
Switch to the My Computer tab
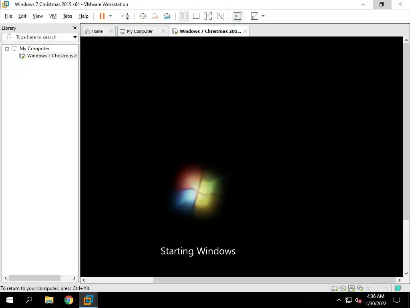click(140, 31)
